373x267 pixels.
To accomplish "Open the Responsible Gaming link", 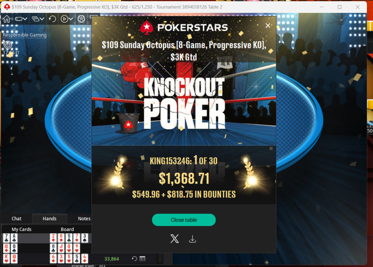I will [25, 35].
